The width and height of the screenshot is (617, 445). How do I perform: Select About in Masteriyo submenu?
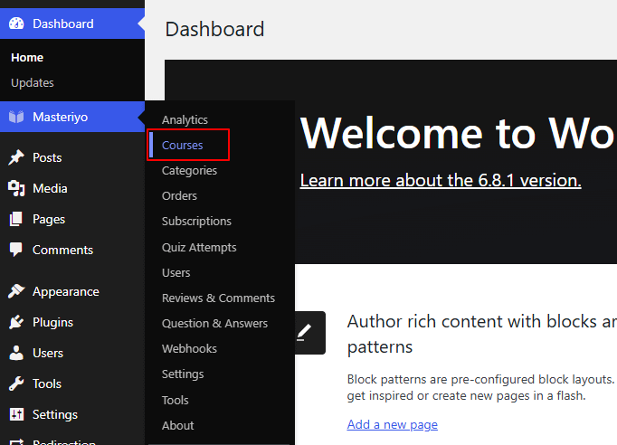click(178, 425)
